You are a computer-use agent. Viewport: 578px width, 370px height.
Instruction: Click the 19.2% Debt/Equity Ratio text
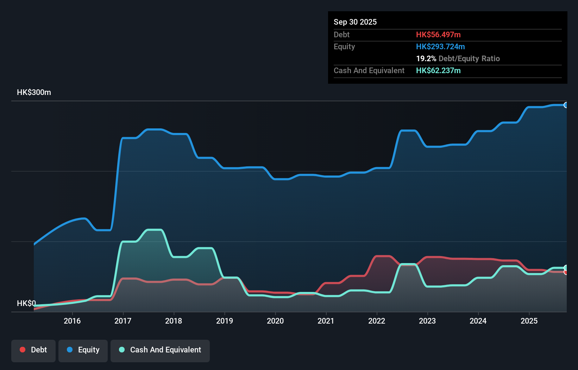tap(458, 58)
